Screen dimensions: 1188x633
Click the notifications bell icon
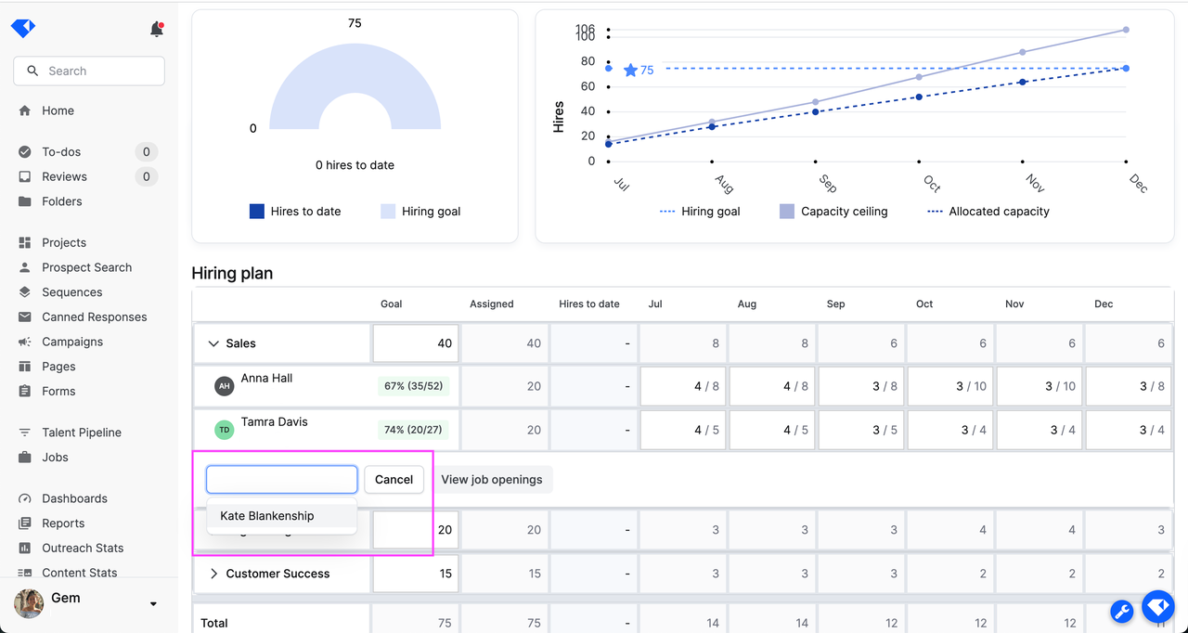click(157, 30)
